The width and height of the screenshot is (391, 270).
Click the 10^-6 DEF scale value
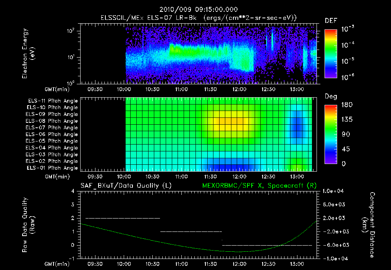pyautogui.click(x=347, y=77)
